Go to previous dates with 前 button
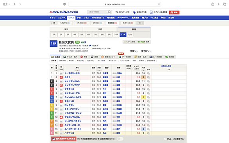The image size is (229, 143). pos(53,23)
